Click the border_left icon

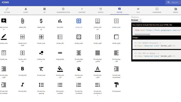coord(60,37)
